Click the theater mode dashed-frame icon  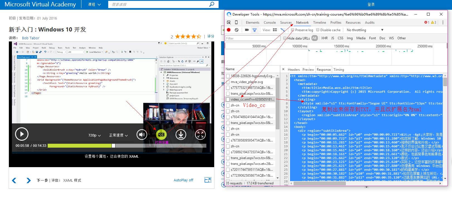coord(208,180)
